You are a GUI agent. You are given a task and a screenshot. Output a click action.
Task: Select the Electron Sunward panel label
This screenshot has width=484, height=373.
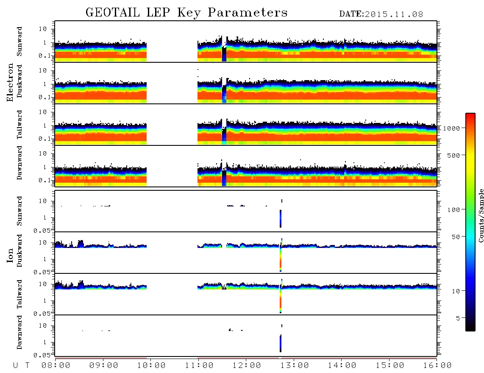pyautogui.click(x=19, y=42)
